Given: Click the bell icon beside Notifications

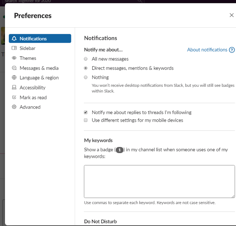Looking at the screenshot, I should click(14, 38).
